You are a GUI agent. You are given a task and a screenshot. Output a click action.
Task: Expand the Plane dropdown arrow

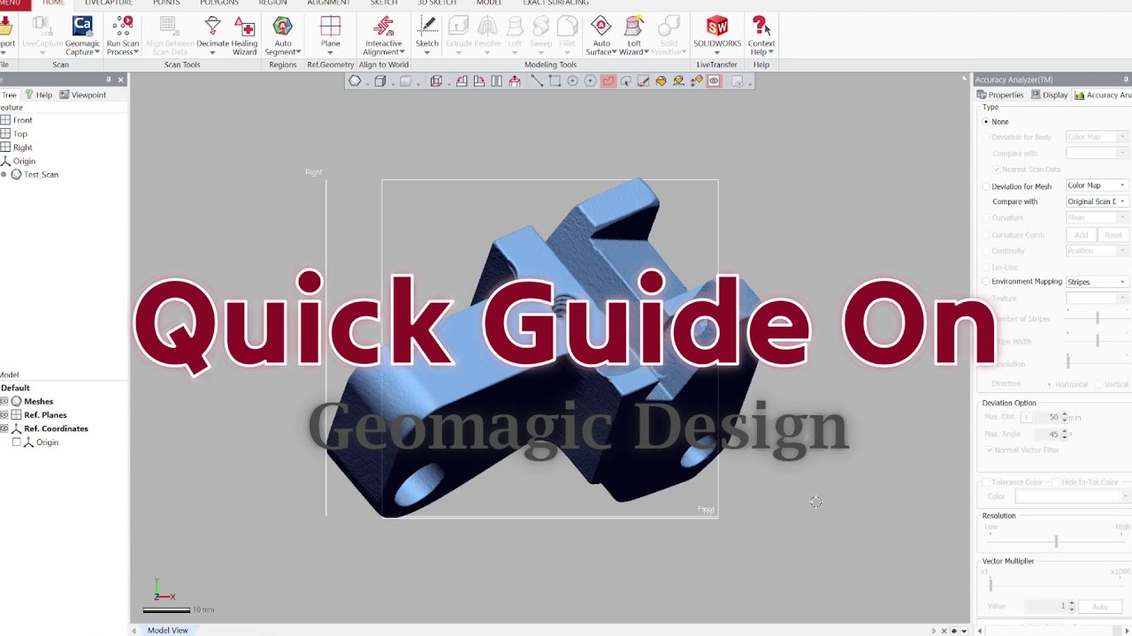click(x=330, y=53)
